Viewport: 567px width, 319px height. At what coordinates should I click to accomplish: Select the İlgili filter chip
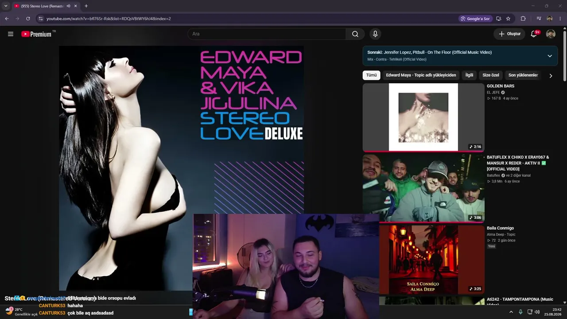pyautogui.click(x=469, y=75)
